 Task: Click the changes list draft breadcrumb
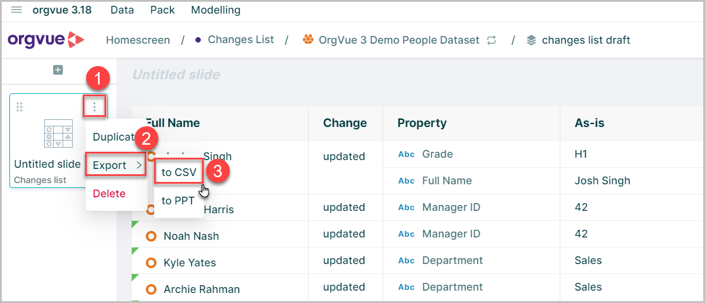[x=586, y=40]
